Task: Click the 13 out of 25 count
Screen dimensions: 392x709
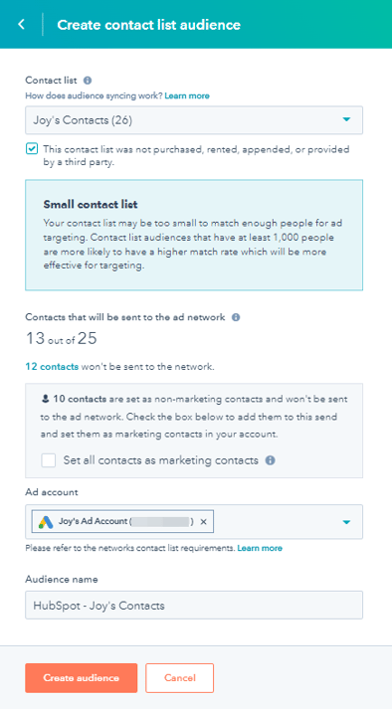Action: pos(62,339)
